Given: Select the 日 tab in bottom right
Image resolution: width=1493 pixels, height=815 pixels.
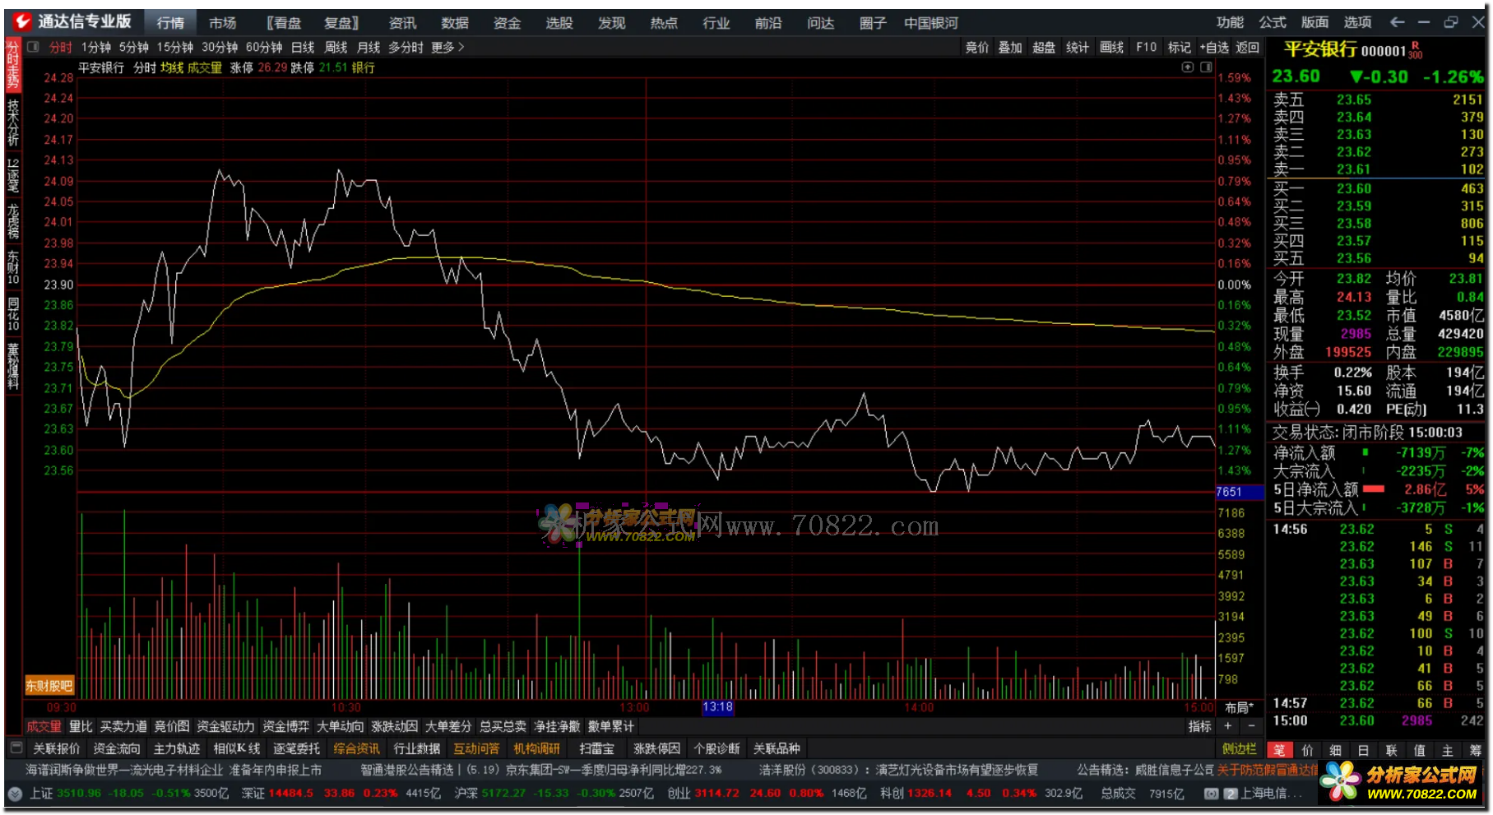Looking at the screenshot, I should click(x=1364, y=749).
